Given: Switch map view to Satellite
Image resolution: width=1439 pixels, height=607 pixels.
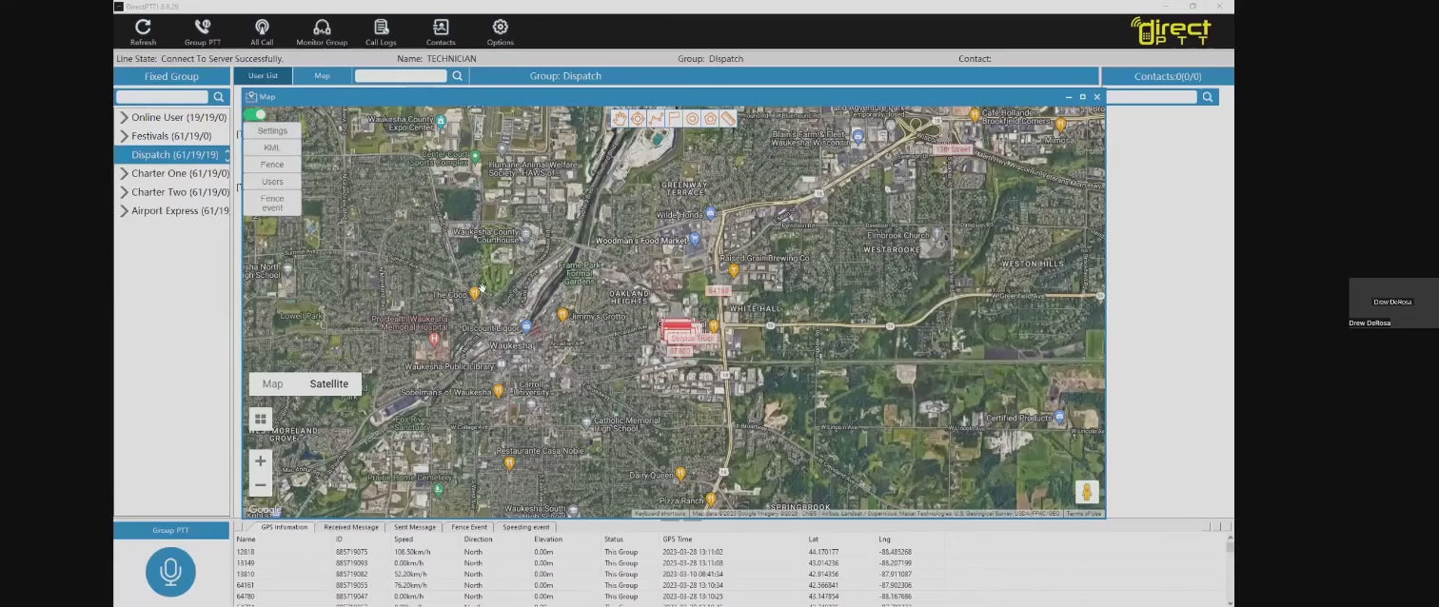Looking at the screenshot, I should pyautogui.click(x=328, y=384).
